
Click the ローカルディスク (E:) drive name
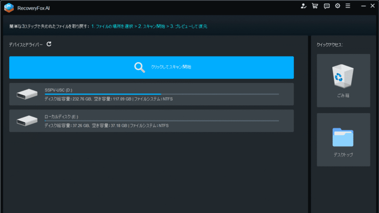(x=61, y=116)
